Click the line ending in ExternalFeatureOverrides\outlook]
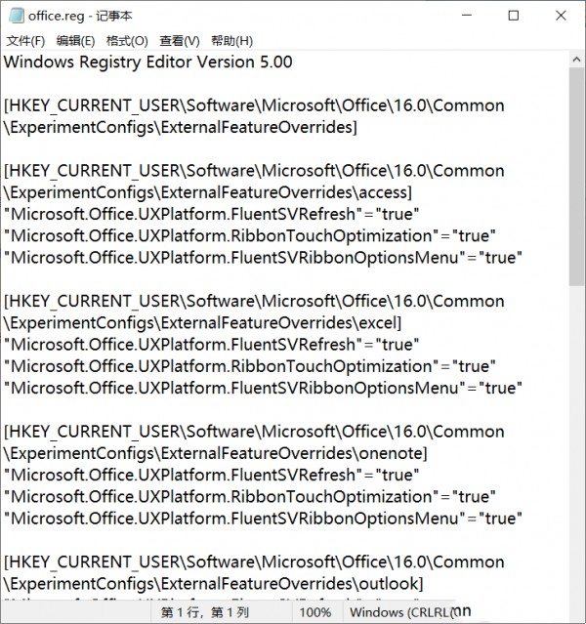The height and width of the screenshot is (624, 586). (x=213, y=584)
